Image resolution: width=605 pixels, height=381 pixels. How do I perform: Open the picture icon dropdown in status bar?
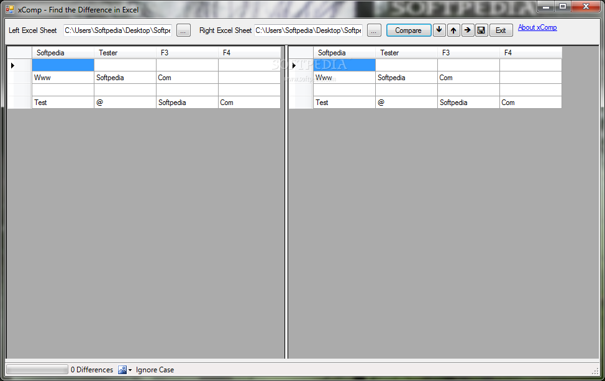(x=125, y=370)
